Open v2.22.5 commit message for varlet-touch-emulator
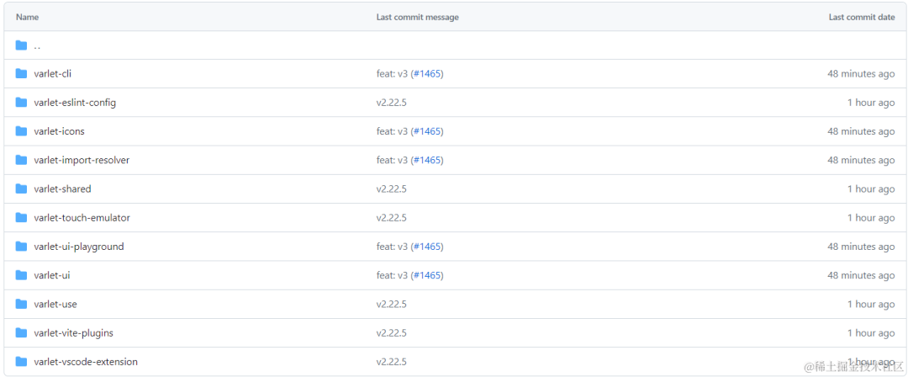The width and height of the screenshot is (908, 377). 392,218
